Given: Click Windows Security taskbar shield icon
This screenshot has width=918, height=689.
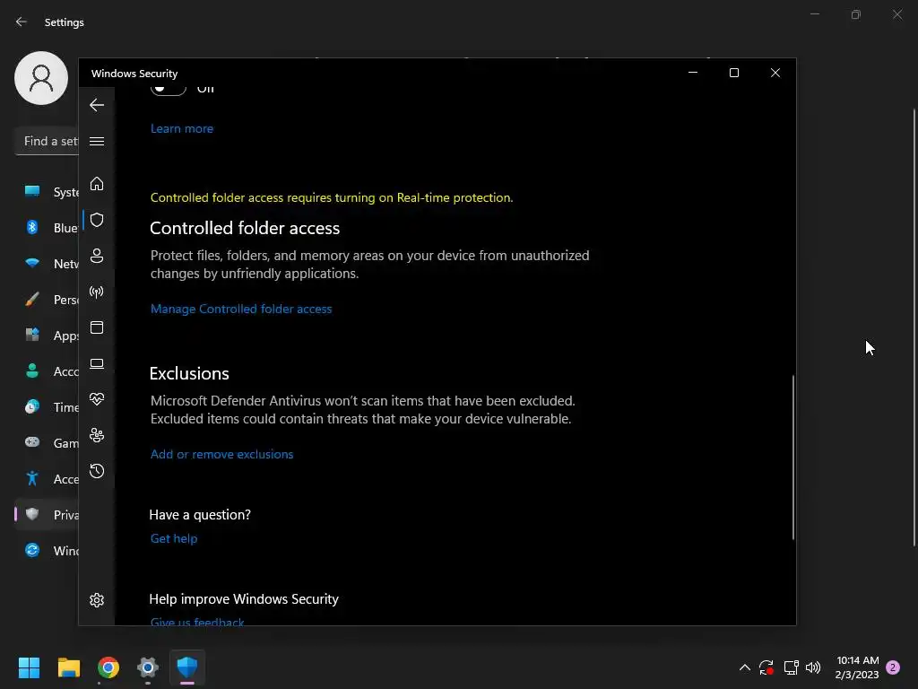Looking at the screenshot, I should point(187,667).
